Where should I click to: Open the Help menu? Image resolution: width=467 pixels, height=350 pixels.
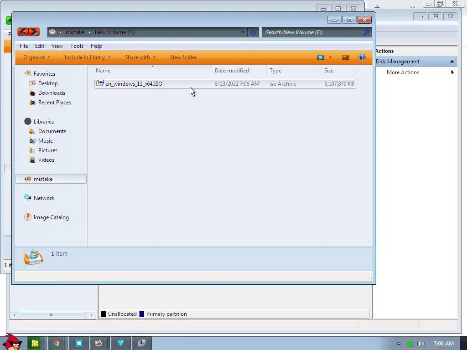[x=96, y=46]
